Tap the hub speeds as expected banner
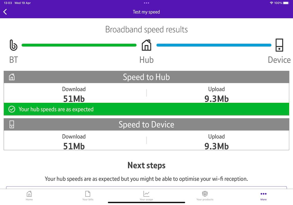The image size is (293, 205). tap(146, 109)
